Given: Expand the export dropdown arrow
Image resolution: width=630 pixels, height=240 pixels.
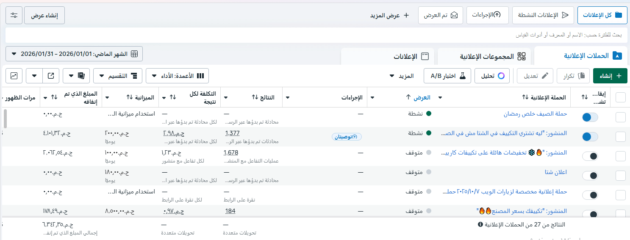Looking at the screenshot, I should 34,76.
